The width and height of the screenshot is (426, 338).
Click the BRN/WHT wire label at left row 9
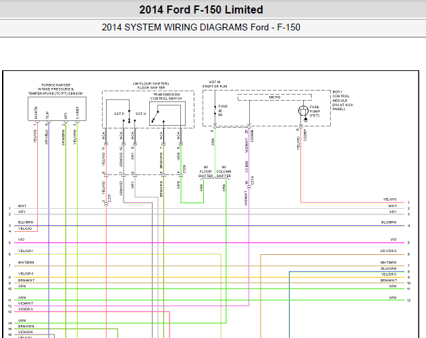point(26,281)
